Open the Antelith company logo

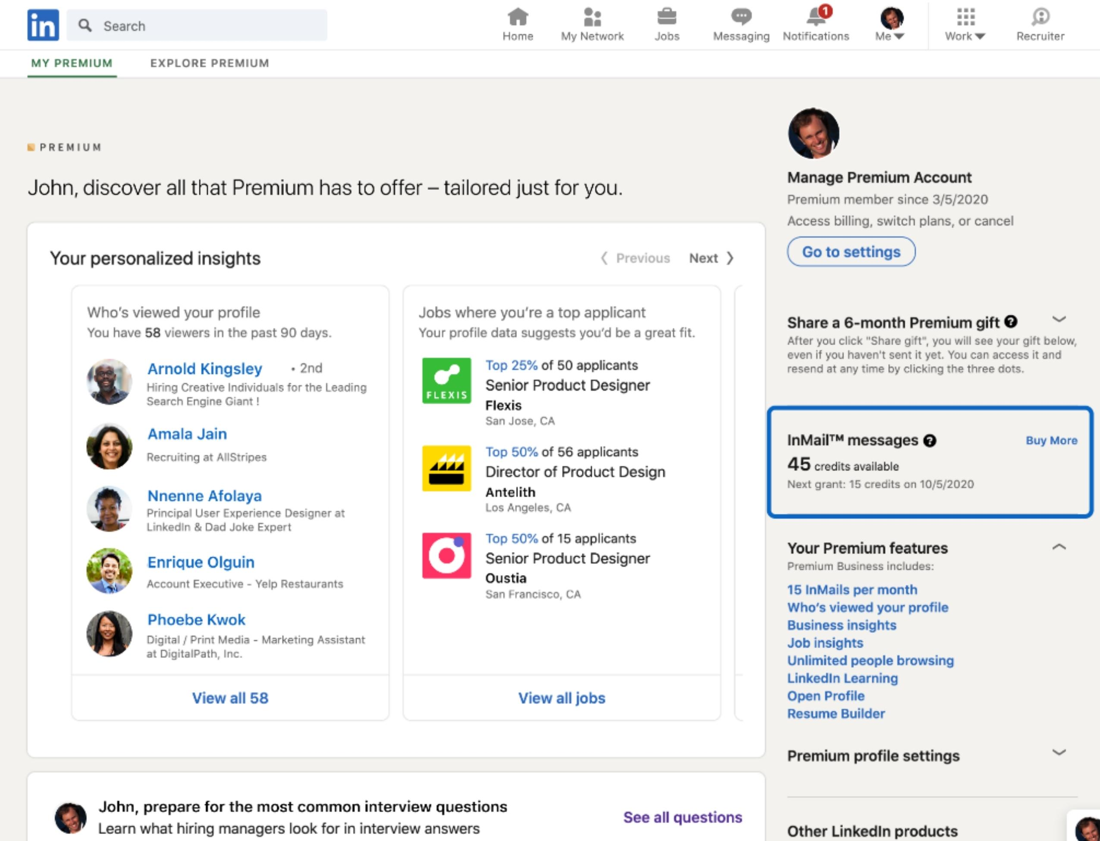(x=446, y=468)
